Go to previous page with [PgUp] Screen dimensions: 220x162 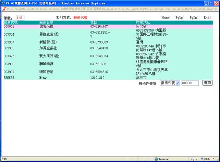click(x=179, y=17)
